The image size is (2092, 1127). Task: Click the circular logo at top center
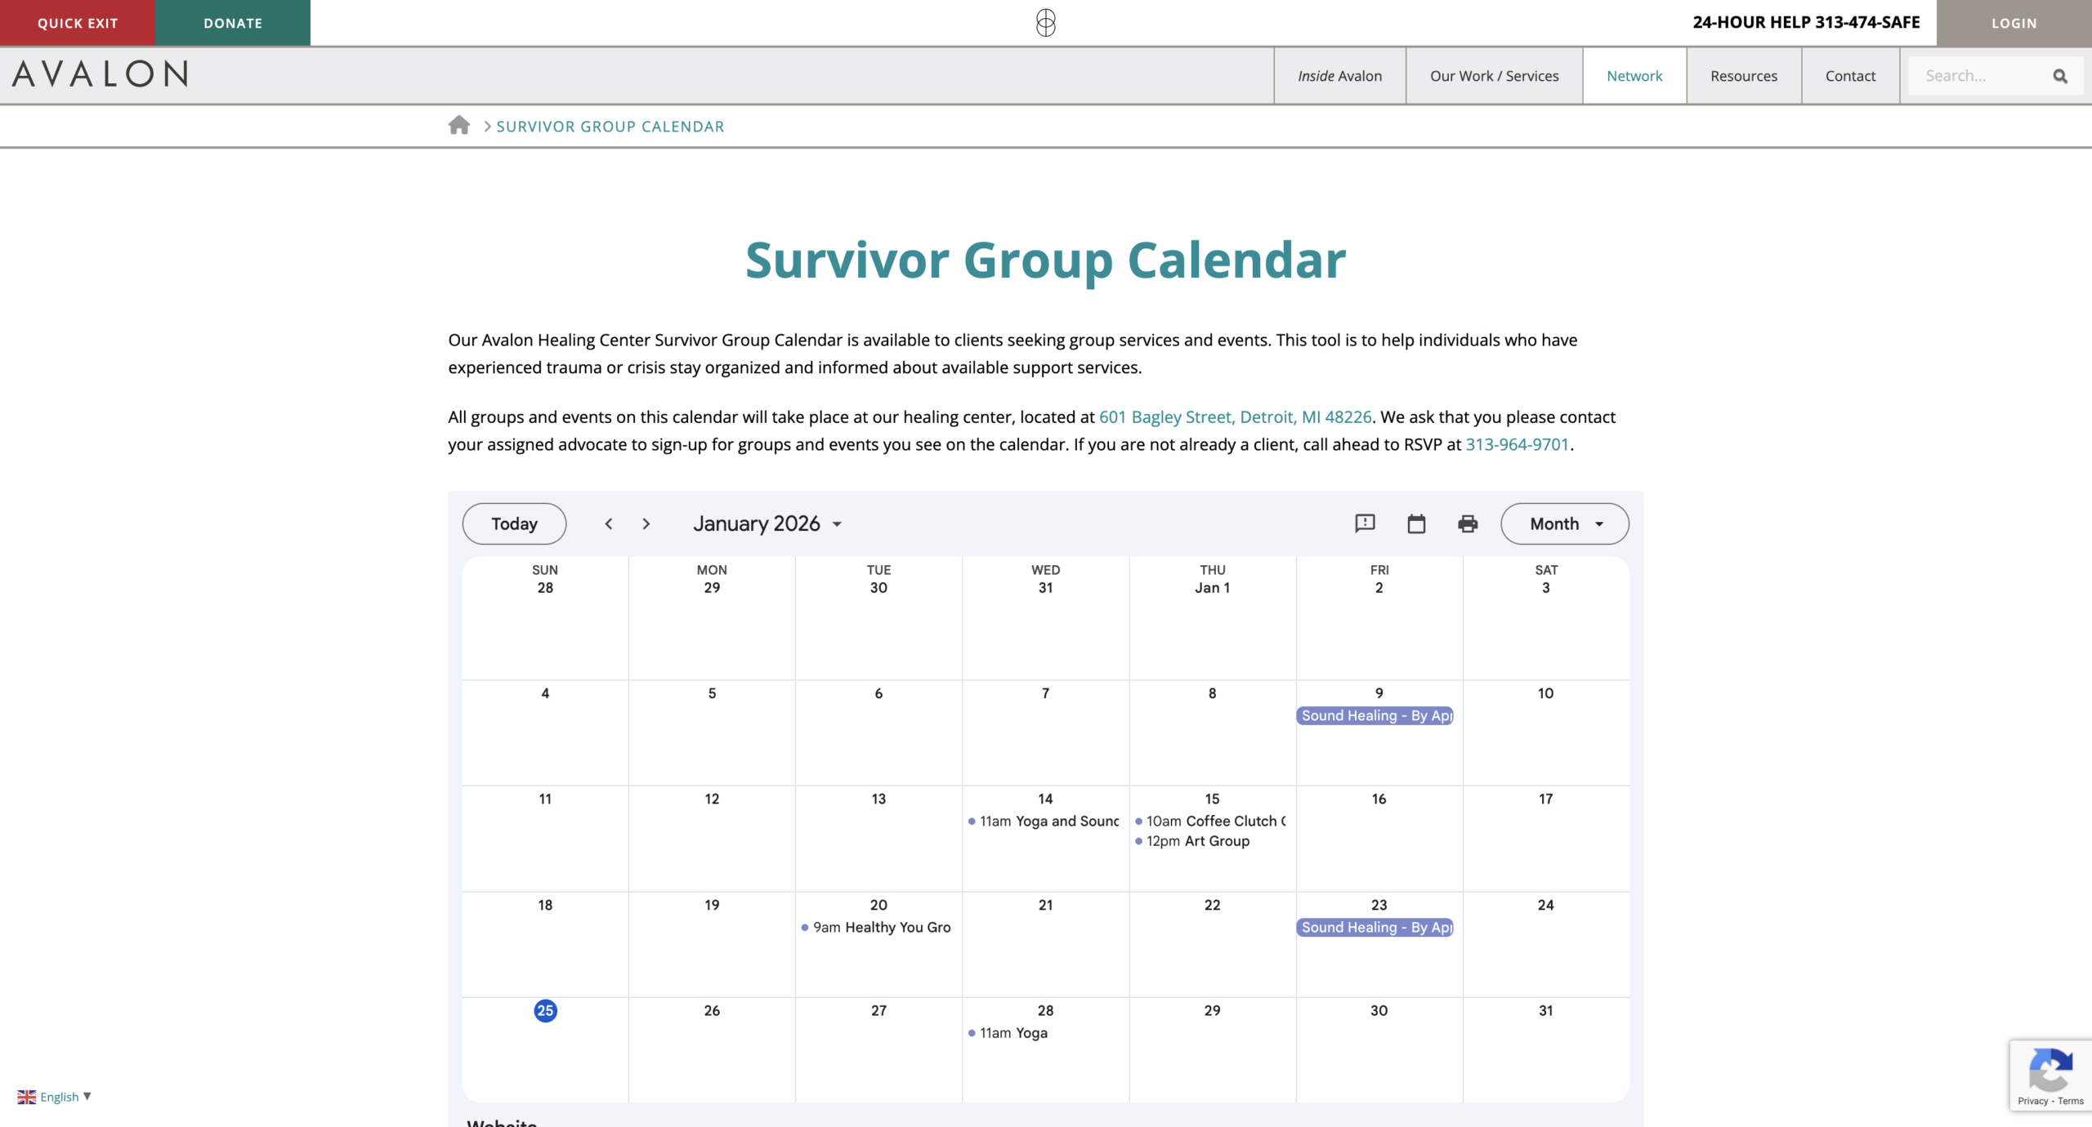tap(1046, 23)
